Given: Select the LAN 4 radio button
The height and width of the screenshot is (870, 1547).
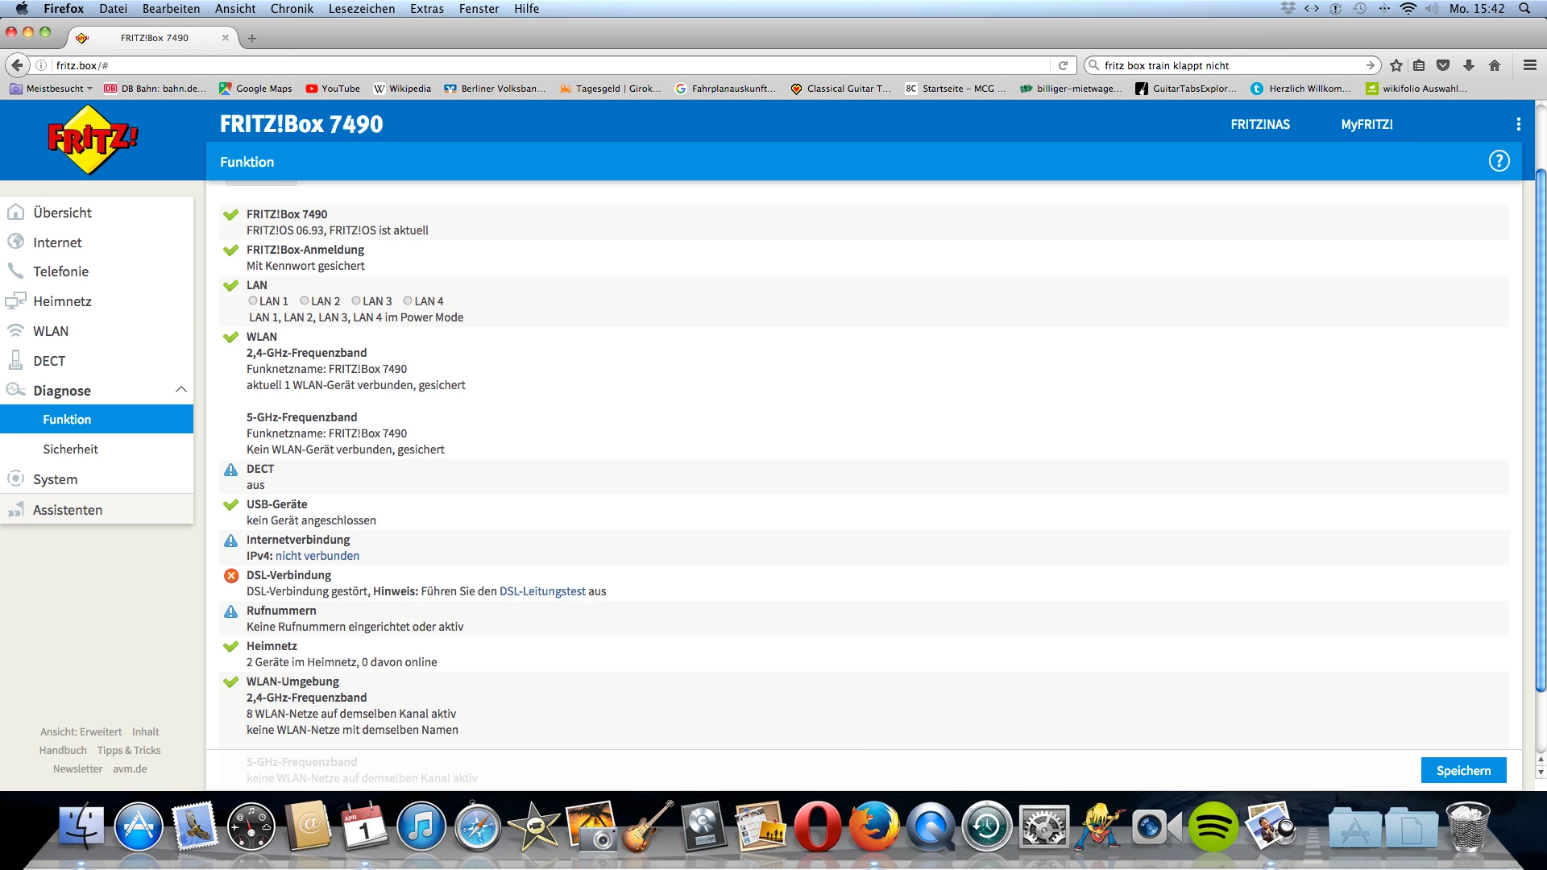Looking at the screenshot, I should (x=408, y=300).
